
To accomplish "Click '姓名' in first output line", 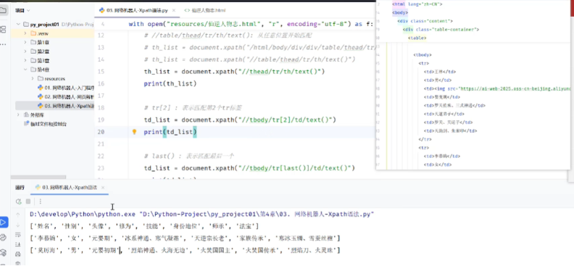I will (45, 226).
